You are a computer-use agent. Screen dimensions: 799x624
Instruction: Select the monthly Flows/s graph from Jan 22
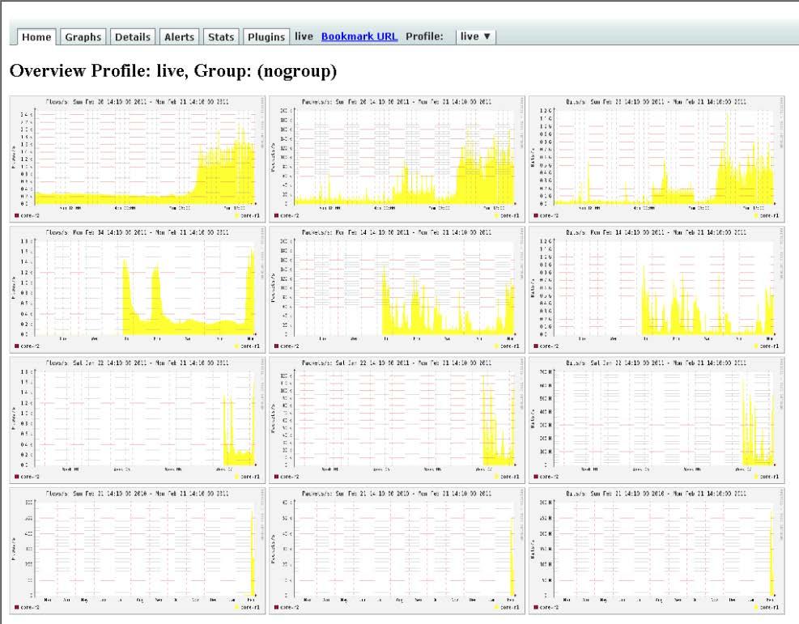tap(138, 420)
